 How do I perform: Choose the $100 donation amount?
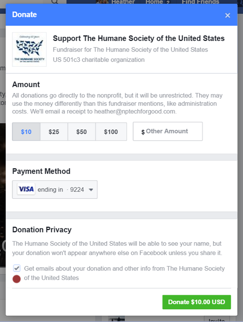coord(111,132)
